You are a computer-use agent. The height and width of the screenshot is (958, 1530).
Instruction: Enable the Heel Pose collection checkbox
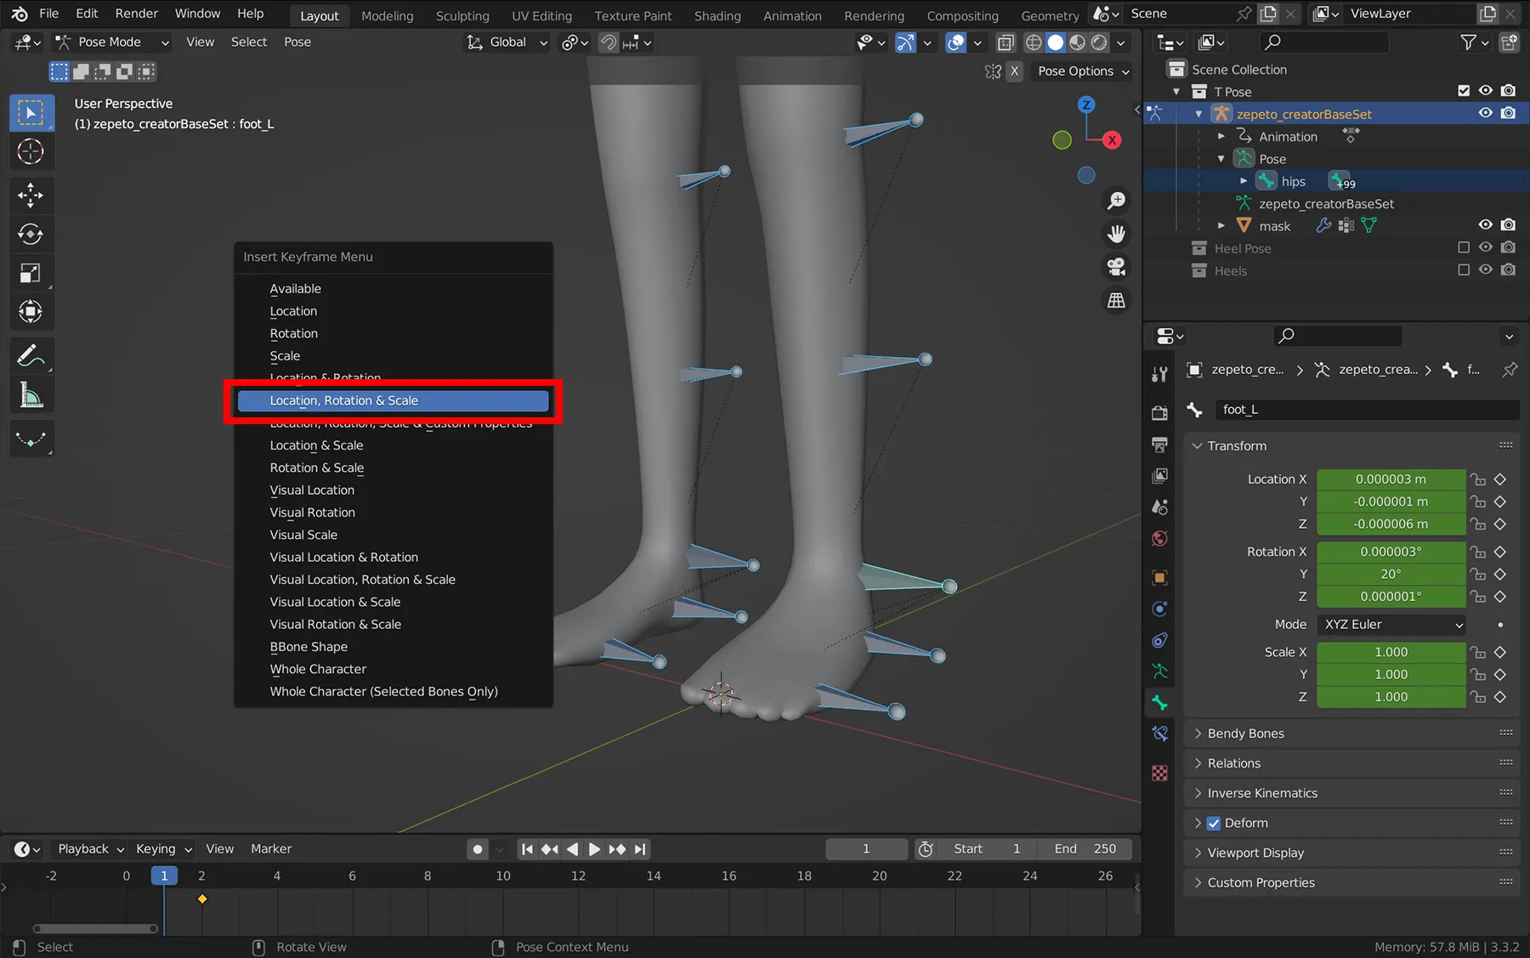tap(1463, 248)
